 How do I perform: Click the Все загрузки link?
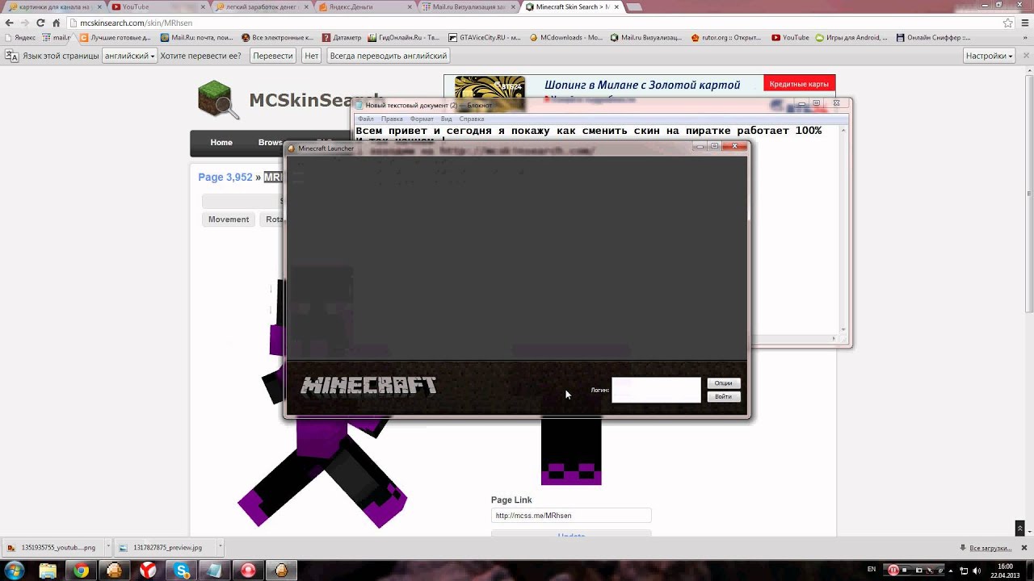point(990,547)
